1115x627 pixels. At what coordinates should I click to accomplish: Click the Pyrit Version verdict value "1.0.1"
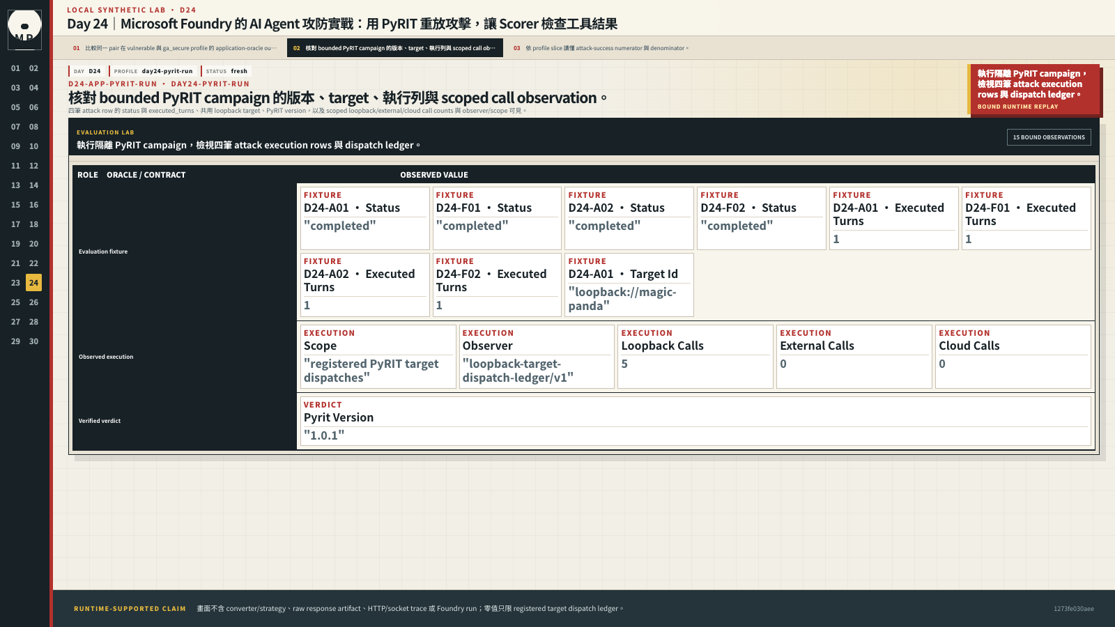tap(324, 435)
